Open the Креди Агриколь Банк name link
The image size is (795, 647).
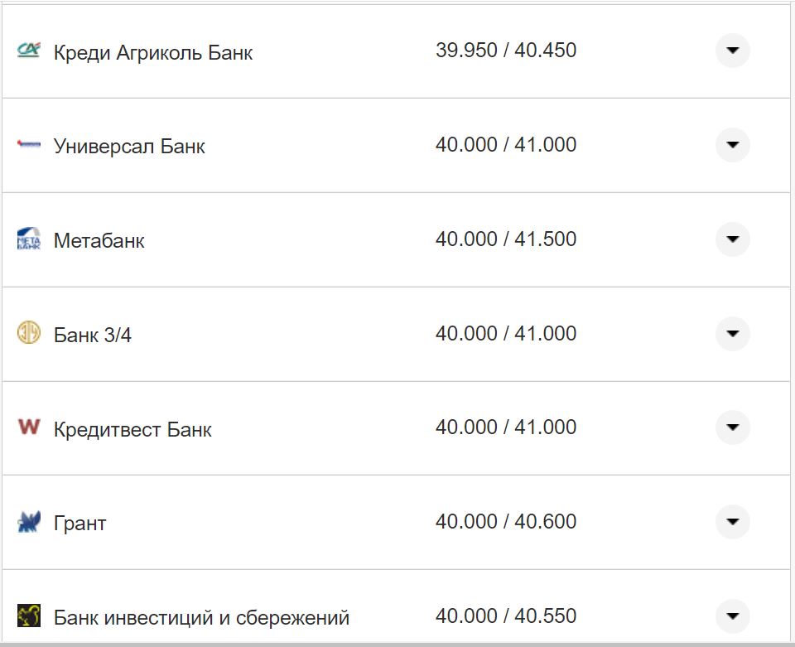[x=153, y=53]
